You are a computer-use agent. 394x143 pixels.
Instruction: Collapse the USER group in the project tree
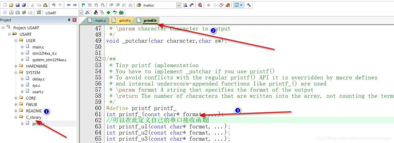tap(16, 40)
